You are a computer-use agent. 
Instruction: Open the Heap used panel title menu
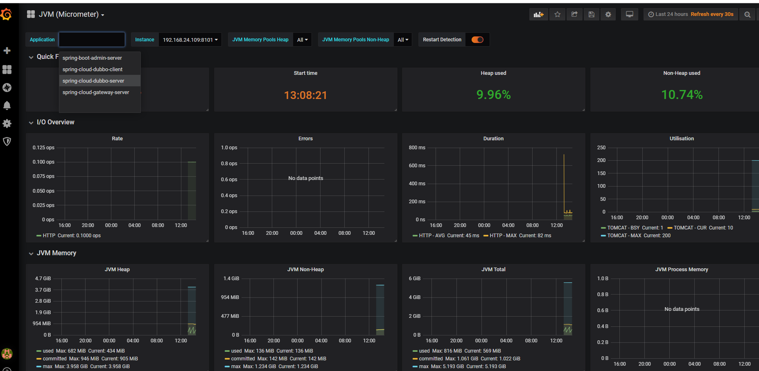(x=493, y=73)
